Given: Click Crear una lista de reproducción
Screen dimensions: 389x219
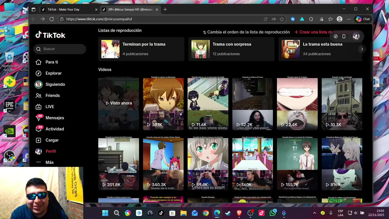Looking at the screenshot, I should coord(327,32).
